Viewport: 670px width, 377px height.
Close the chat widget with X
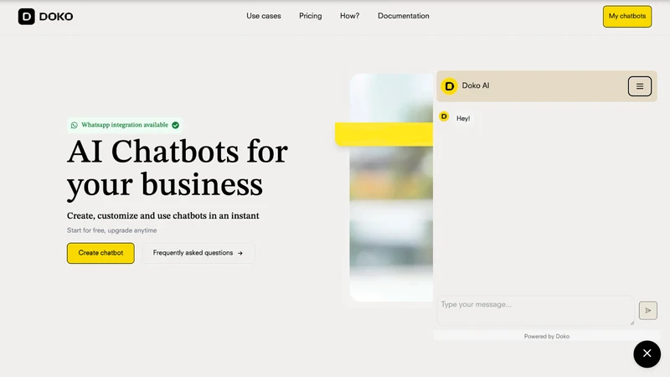point(647,354)
